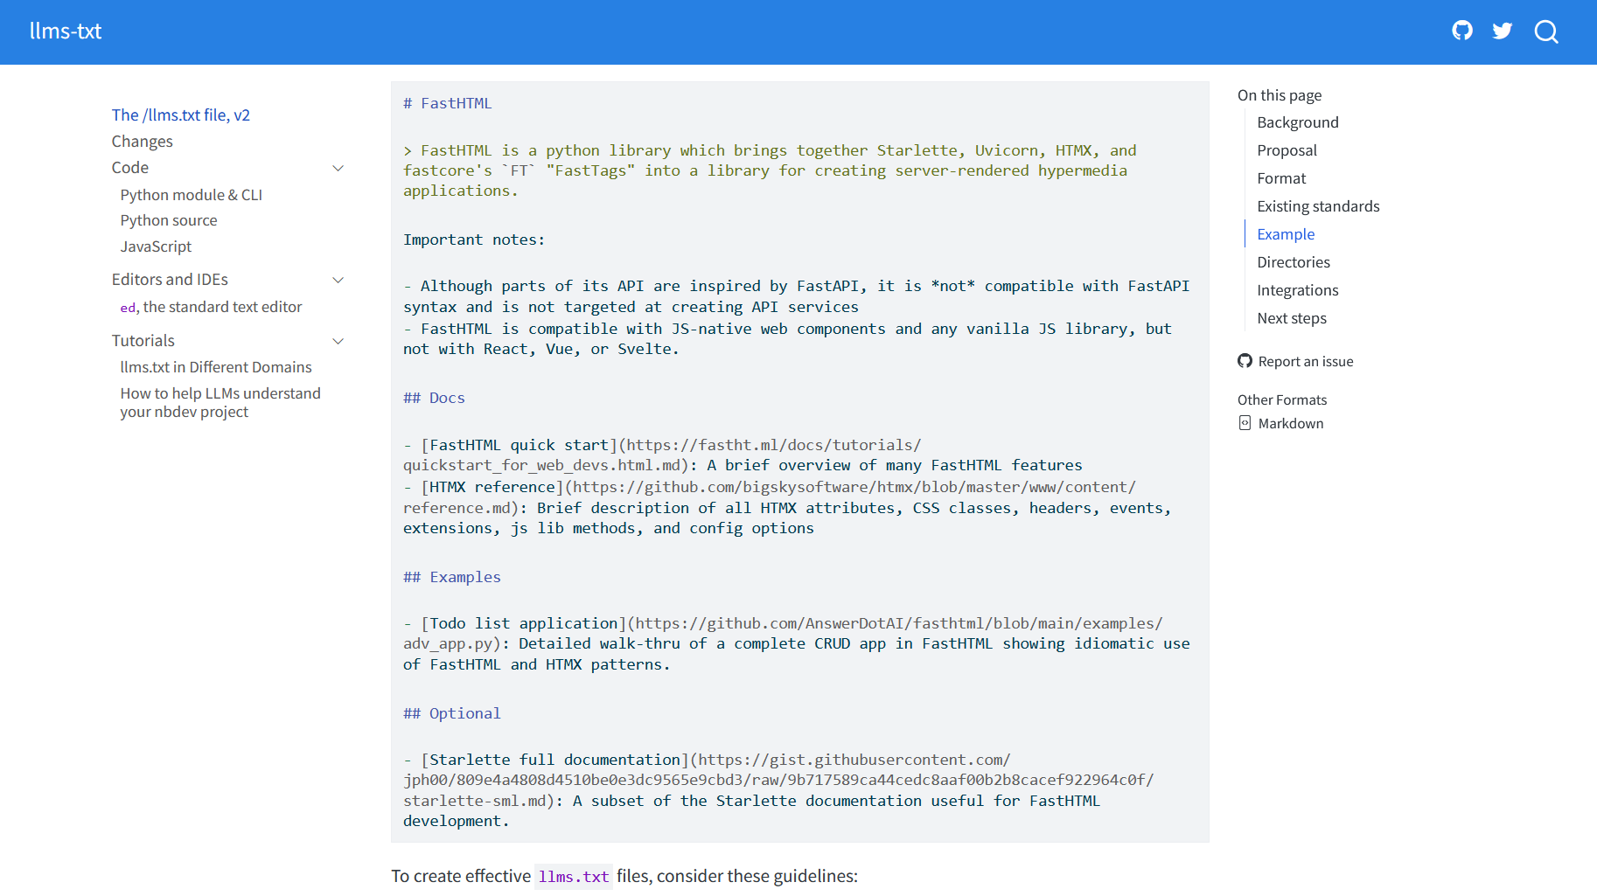
Task: Open Python module & CLI page
Action: pyautogui.click(x=192, y=195)
